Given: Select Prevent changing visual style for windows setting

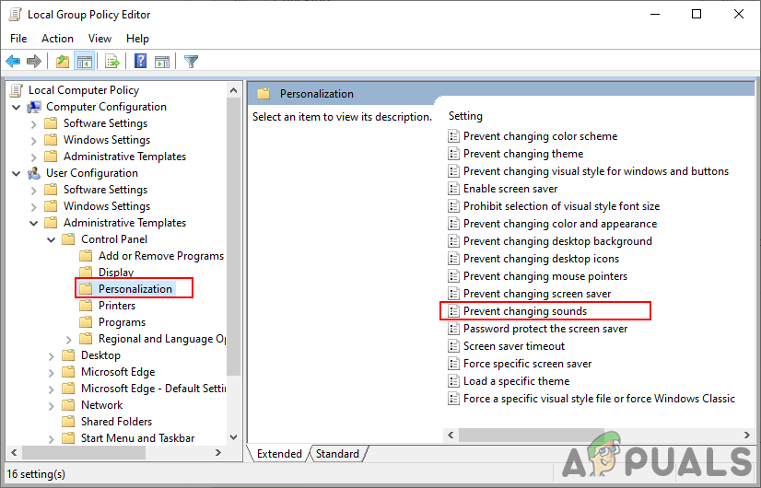Looking at the screenshot, I should 596,171.
